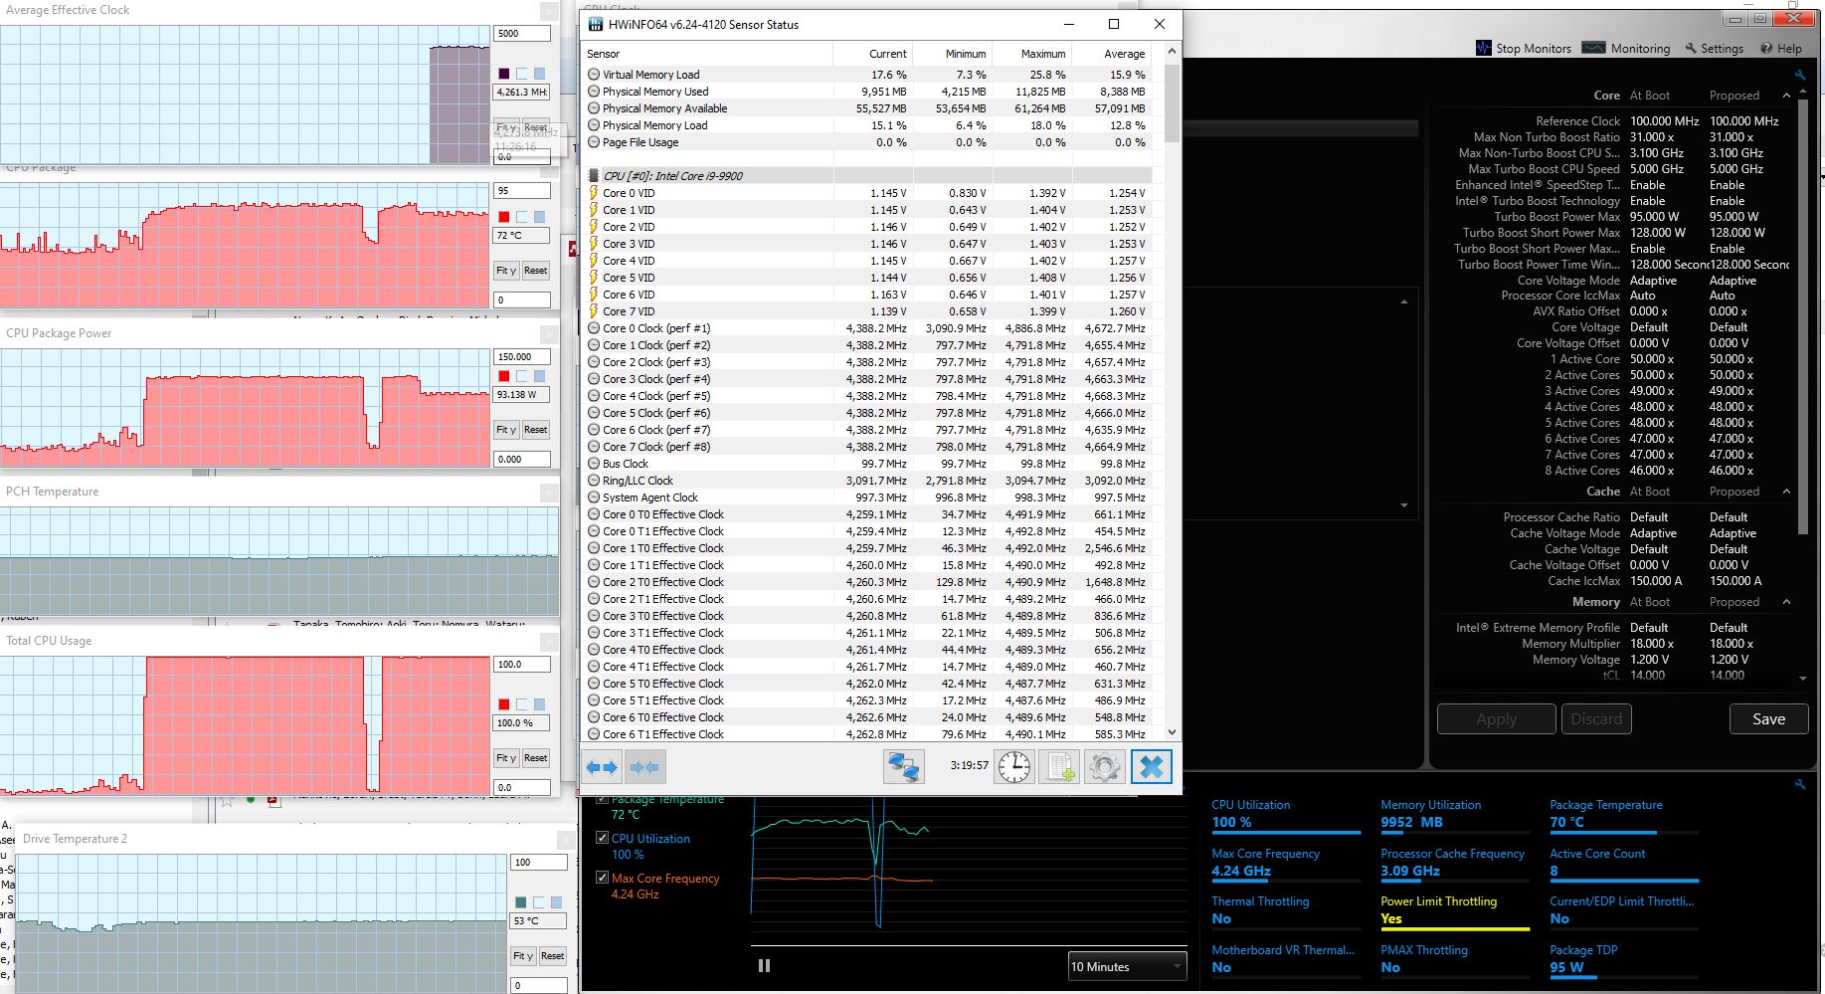Screen dimensions: 1825x994
Task: Click Reset on Drive Temperature 2 graph
Action: (x=552, y=956)
